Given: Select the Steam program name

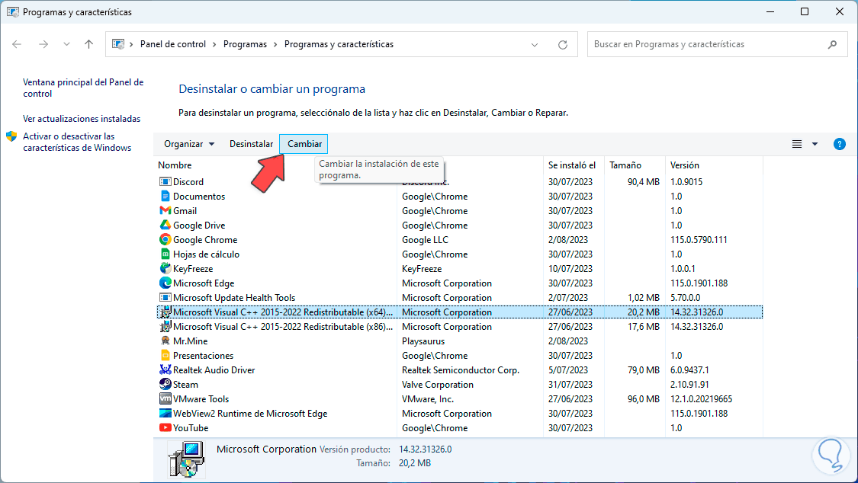Looking at the screenshot, I should 185,384.
